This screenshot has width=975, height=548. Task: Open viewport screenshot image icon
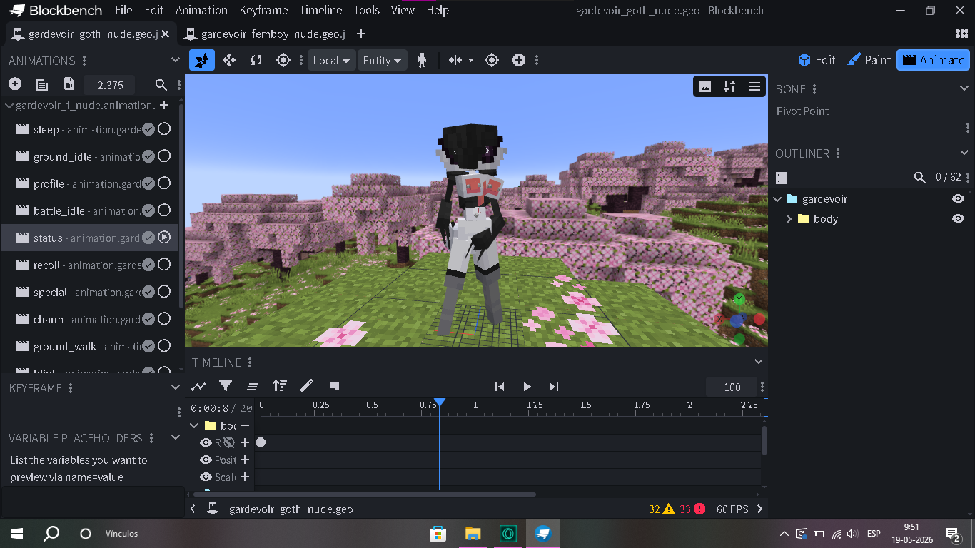[705, 86]
